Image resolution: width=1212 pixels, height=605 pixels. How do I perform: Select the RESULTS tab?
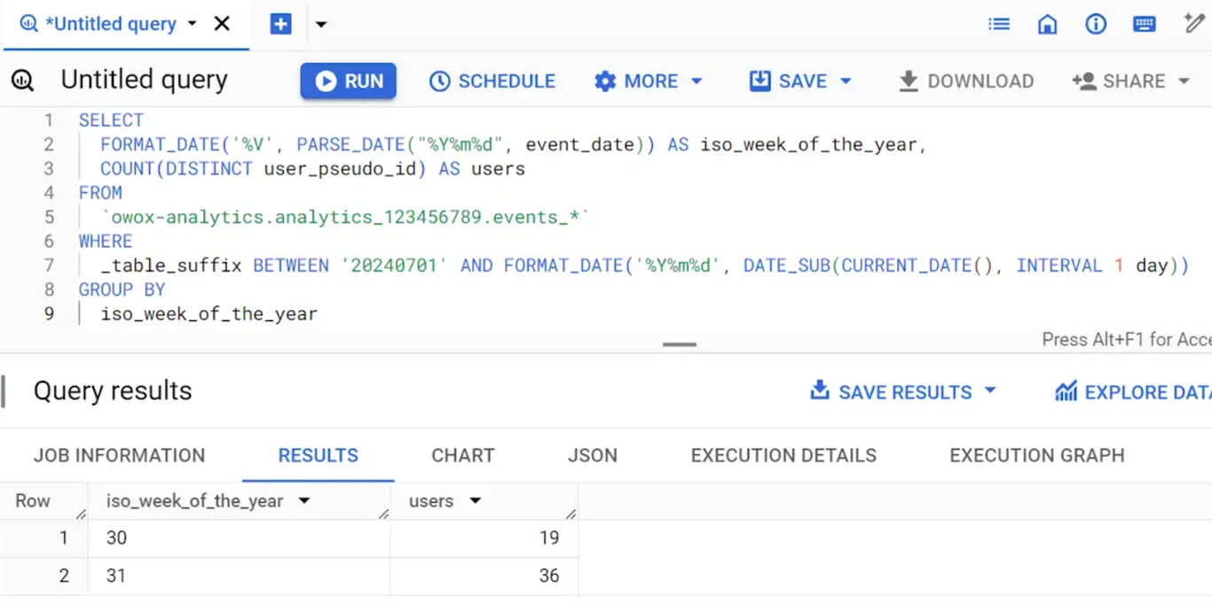[318, 455]
